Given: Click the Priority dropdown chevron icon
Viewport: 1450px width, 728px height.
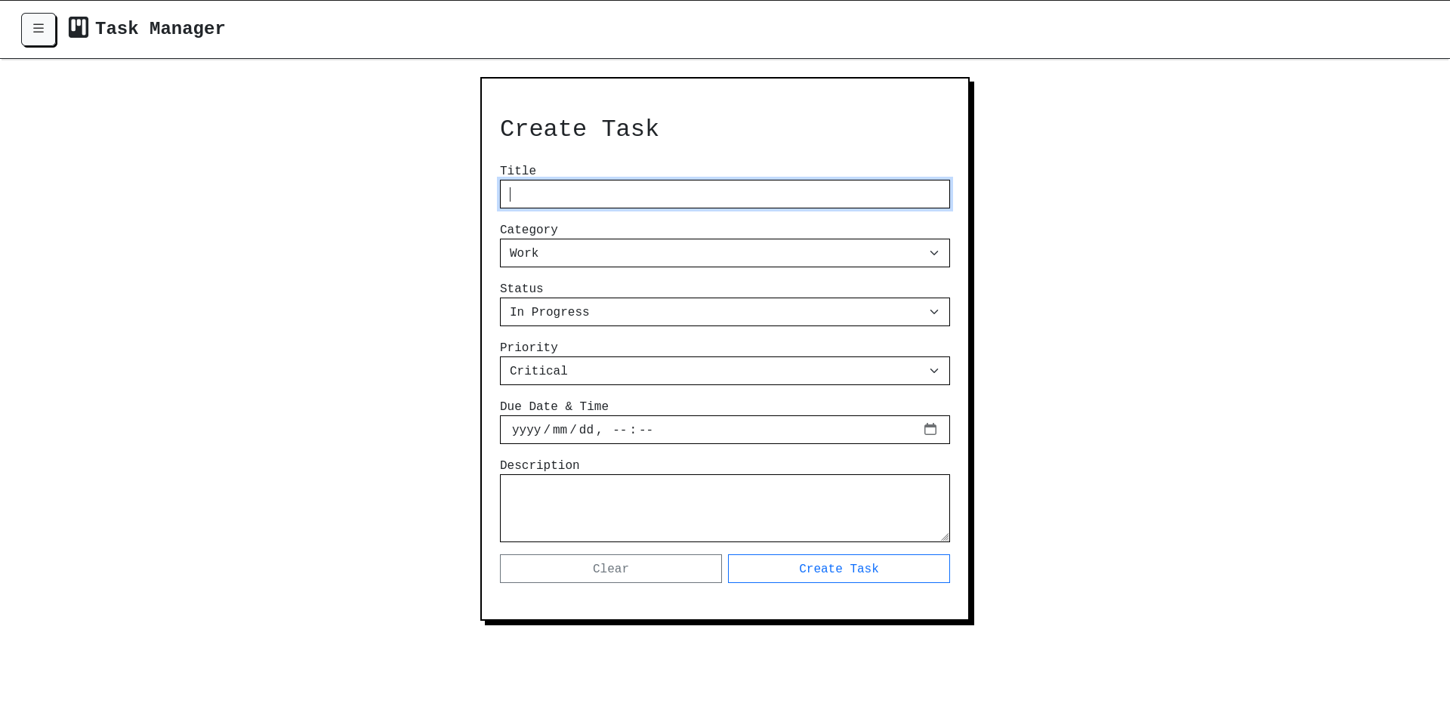Looking at the screenshot, I should [x=934, y=371].
